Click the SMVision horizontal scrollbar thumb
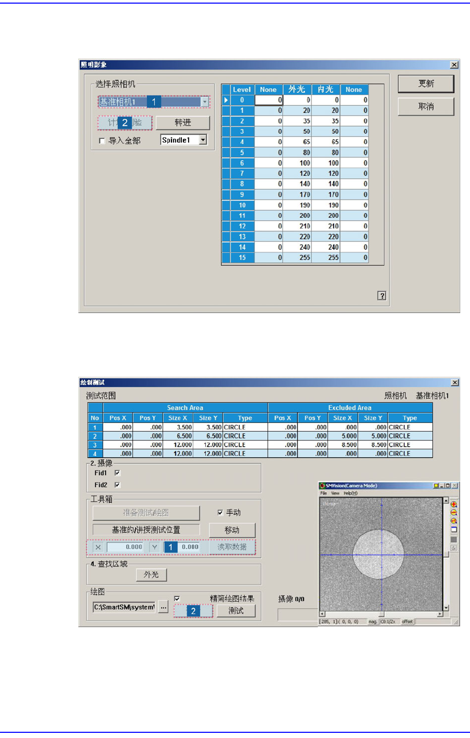 click(x=381, y=614)
